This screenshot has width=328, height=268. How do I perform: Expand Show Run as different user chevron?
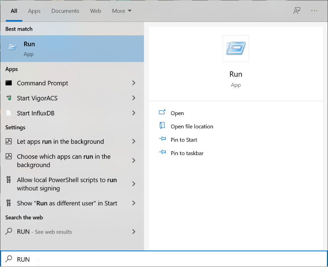coord(134,203)
